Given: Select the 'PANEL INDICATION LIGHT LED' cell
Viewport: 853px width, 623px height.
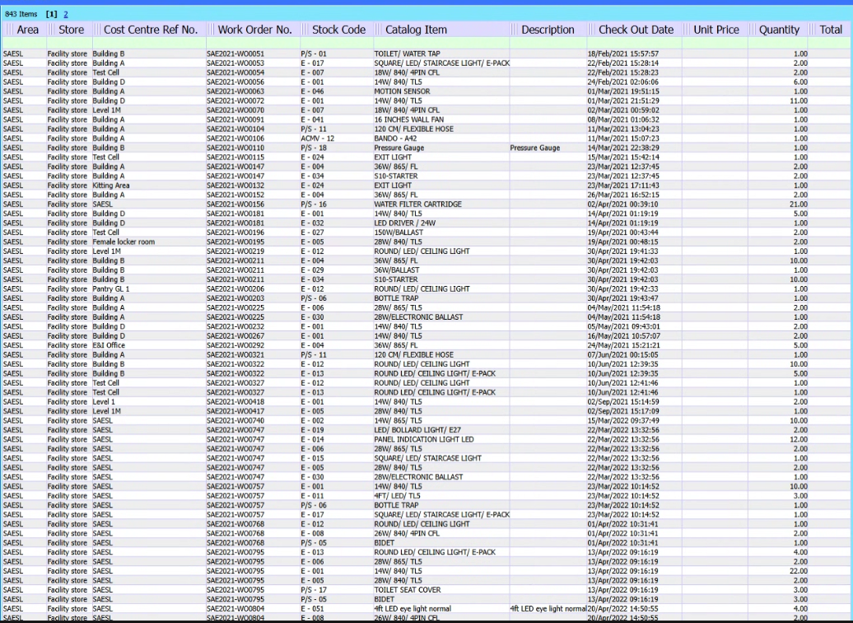Looking at the screenshot, I should tap(424, 439).
